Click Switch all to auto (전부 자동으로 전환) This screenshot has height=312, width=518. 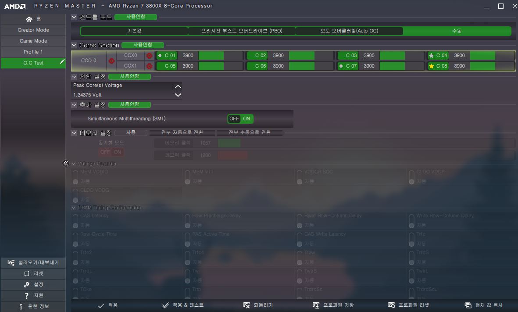click(182, 133)
